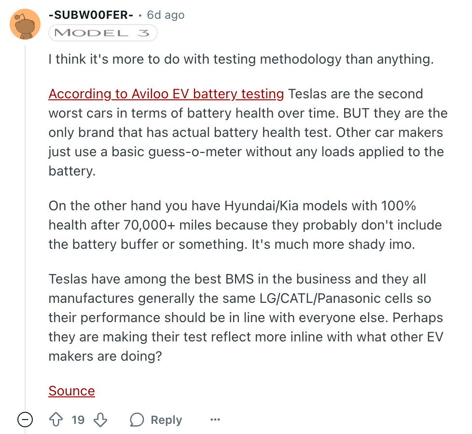Click the vote count of 19
The image size is (472, 434).
coord(78,420)
